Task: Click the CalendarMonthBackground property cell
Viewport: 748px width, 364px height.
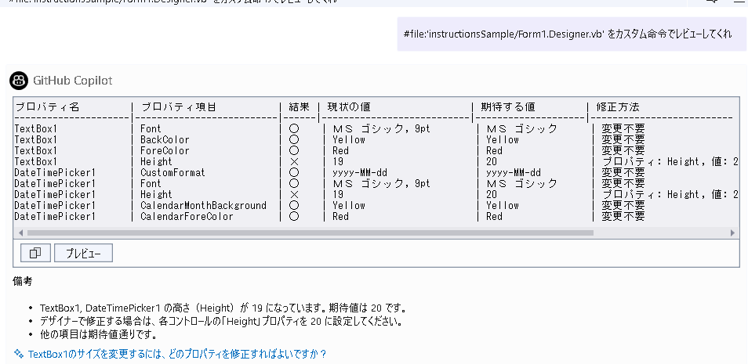Action: click(x=203, y=205)
